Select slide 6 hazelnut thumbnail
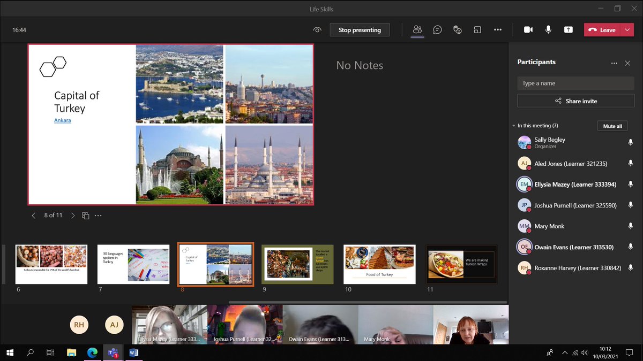This screenshot has width=643, height=361. [x=51, y=264]
